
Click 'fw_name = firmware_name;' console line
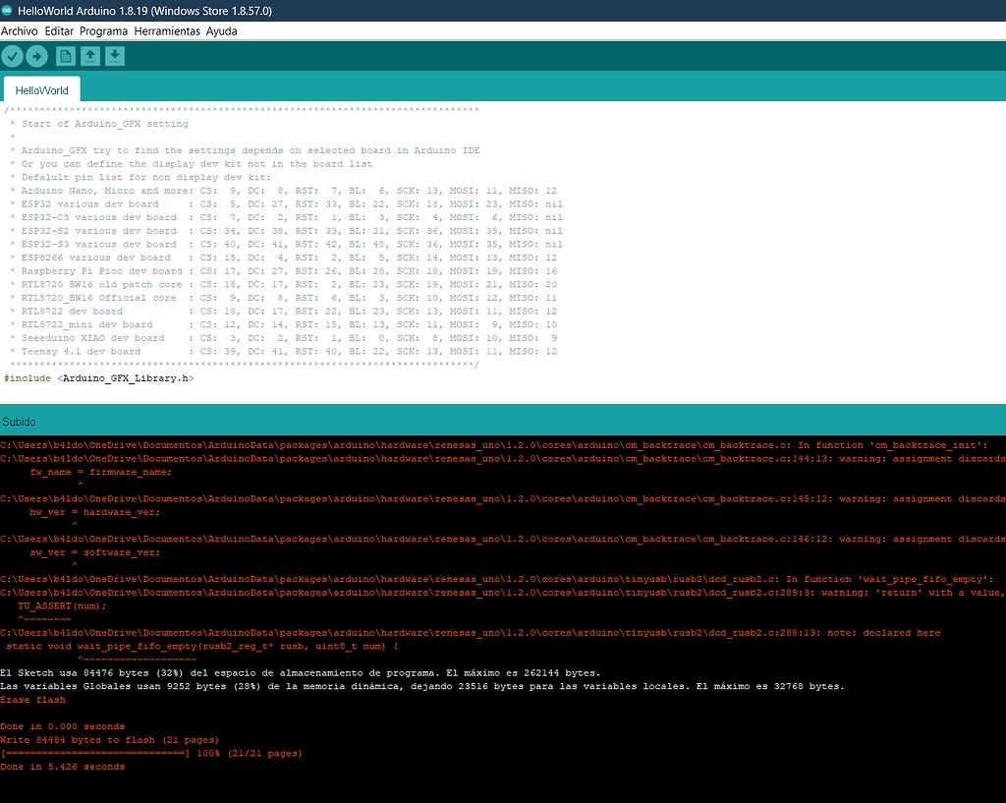[101, 472]
